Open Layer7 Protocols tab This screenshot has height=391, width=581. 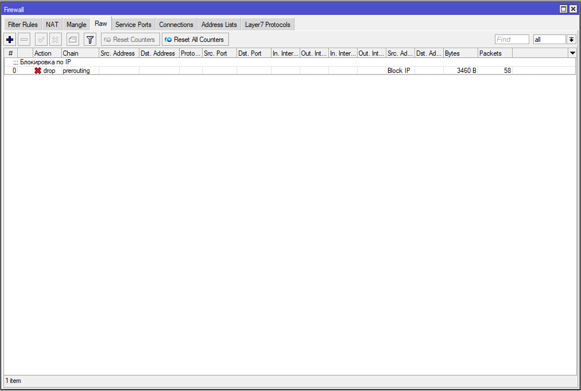(268, 25)
